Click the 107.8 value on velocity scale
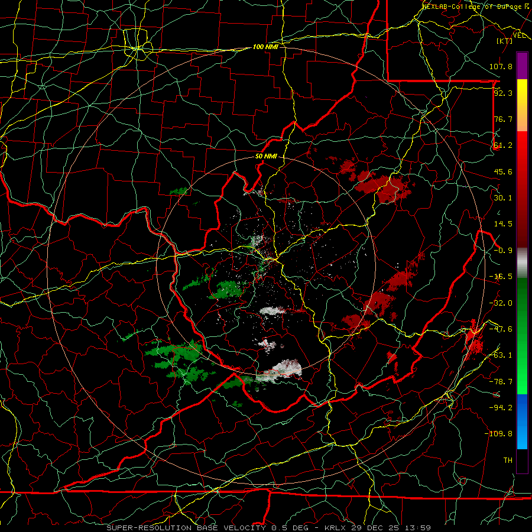The image size is (532, 532). pyautogui.click(x=501, y=66)
